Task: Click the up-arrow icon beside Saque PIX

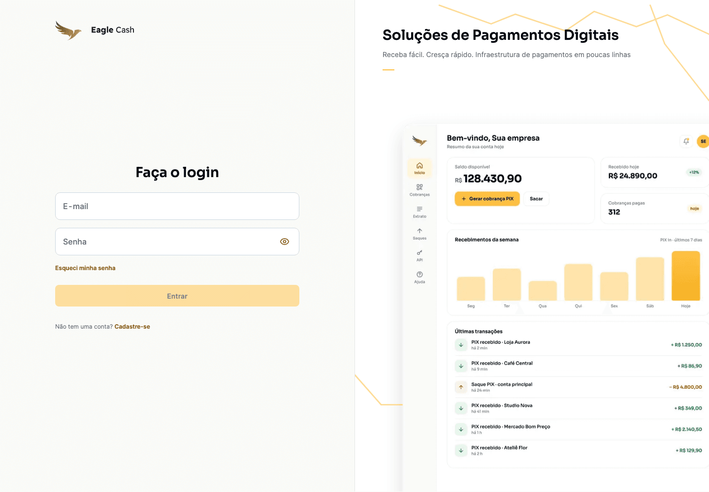Action: pyautogui.click(x=461, y=387)
